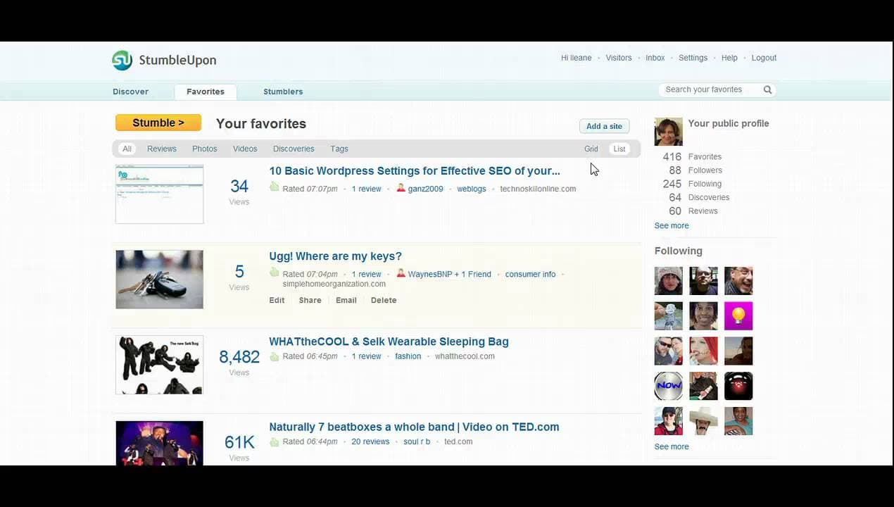Screen dimensions: 894x507
Task: Open the technoskillonline.com domain text
Action: (538, 189)
